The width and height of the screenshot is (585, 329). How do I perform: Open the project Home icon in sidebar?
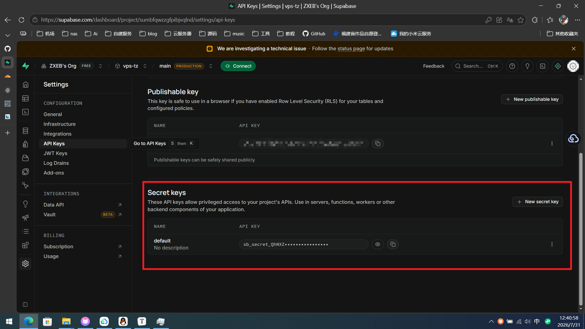click(26, 85)
